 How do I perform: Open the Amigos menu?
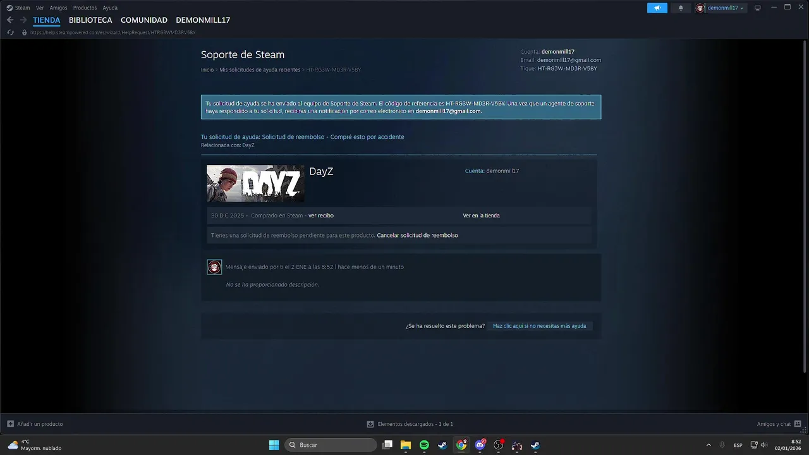58,8
